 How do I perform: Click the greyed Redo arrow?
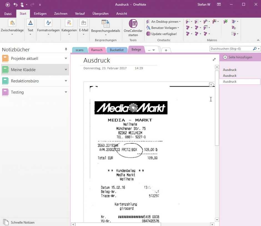32,5
